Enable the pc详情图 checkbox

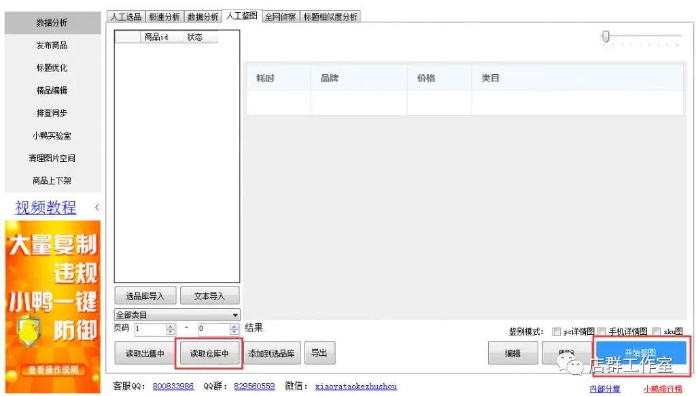pos(556,331)
